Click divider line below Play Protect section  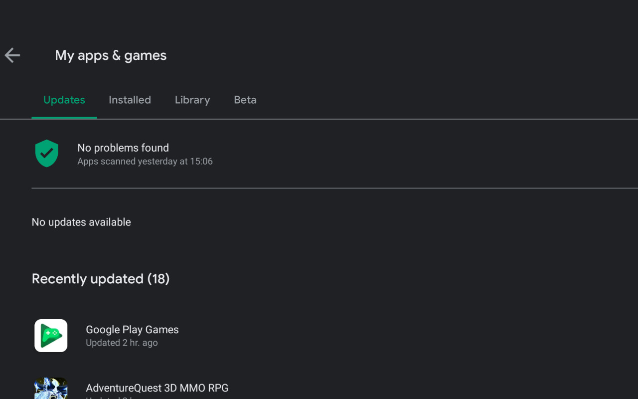tap(335, 188)
